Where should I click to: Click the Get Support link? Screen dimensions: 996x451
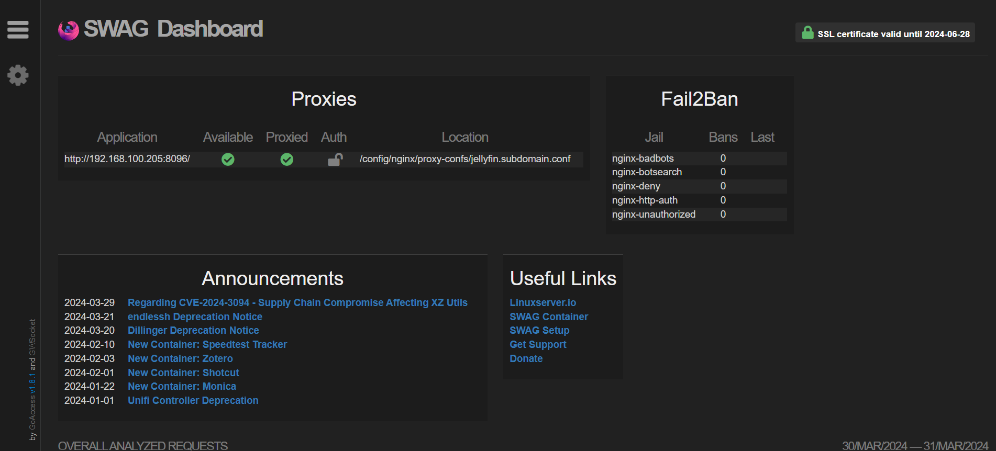538,345
